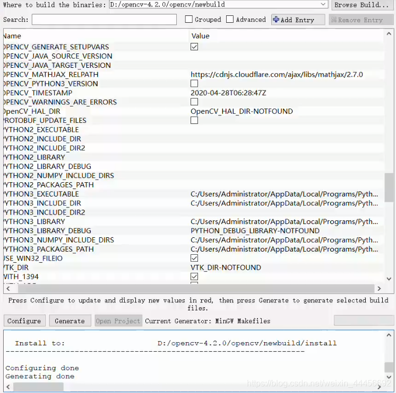Screen dimensions: 396x393
Task: Select the PYTHON3_LIBRARY_DEBUG entry name
Action: (x=47, y=231)
